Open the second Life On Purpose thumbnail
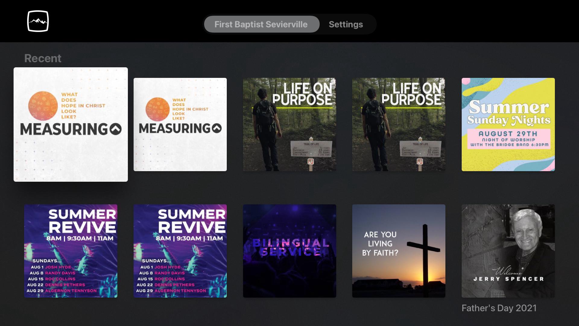Screen dimensions: 579x326 coord(399,124)
